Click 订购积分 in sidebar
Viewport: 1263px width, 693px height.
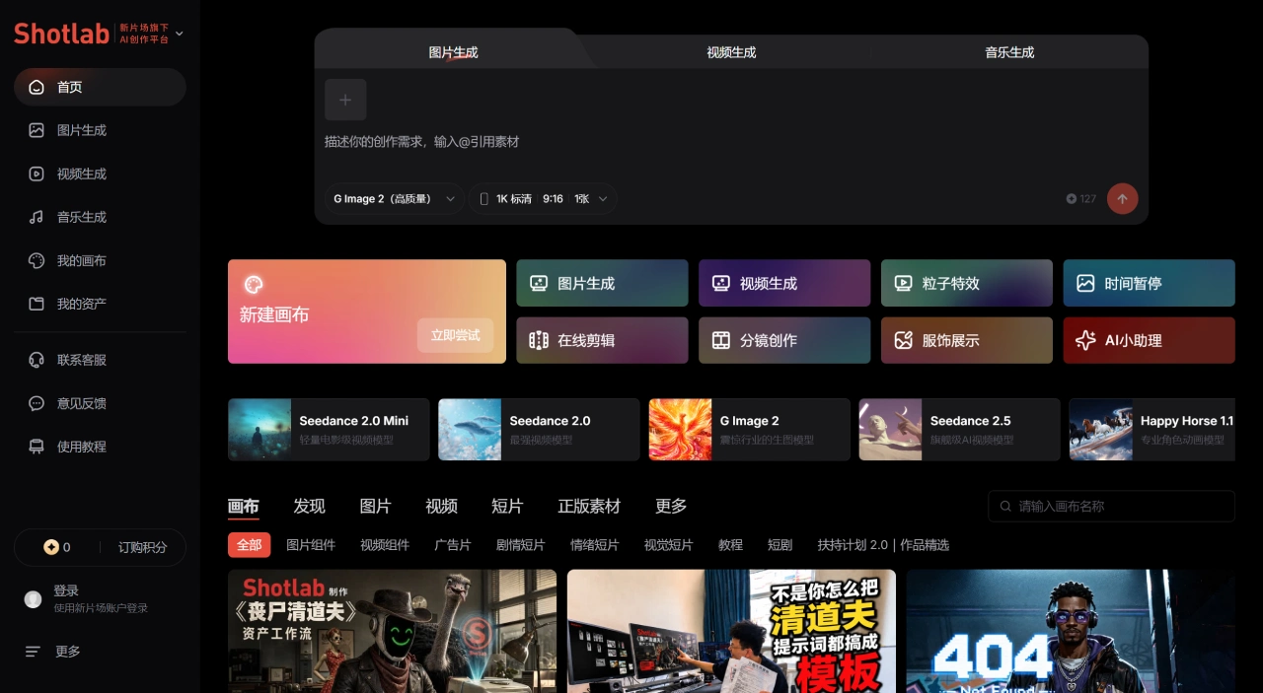(143, 547)
